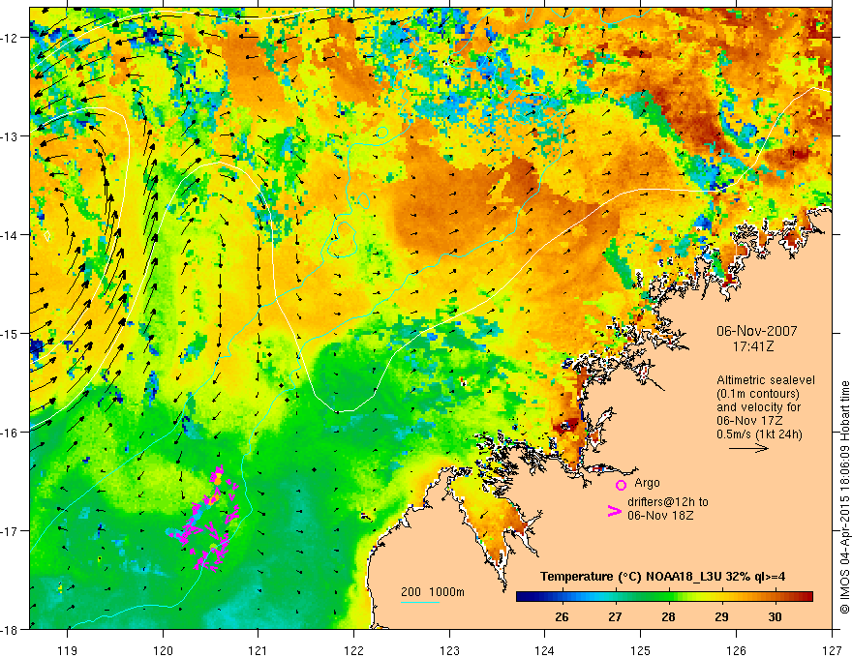852x658 pixels.
Task: Click the latitude axis label -12
Action: 11,38
